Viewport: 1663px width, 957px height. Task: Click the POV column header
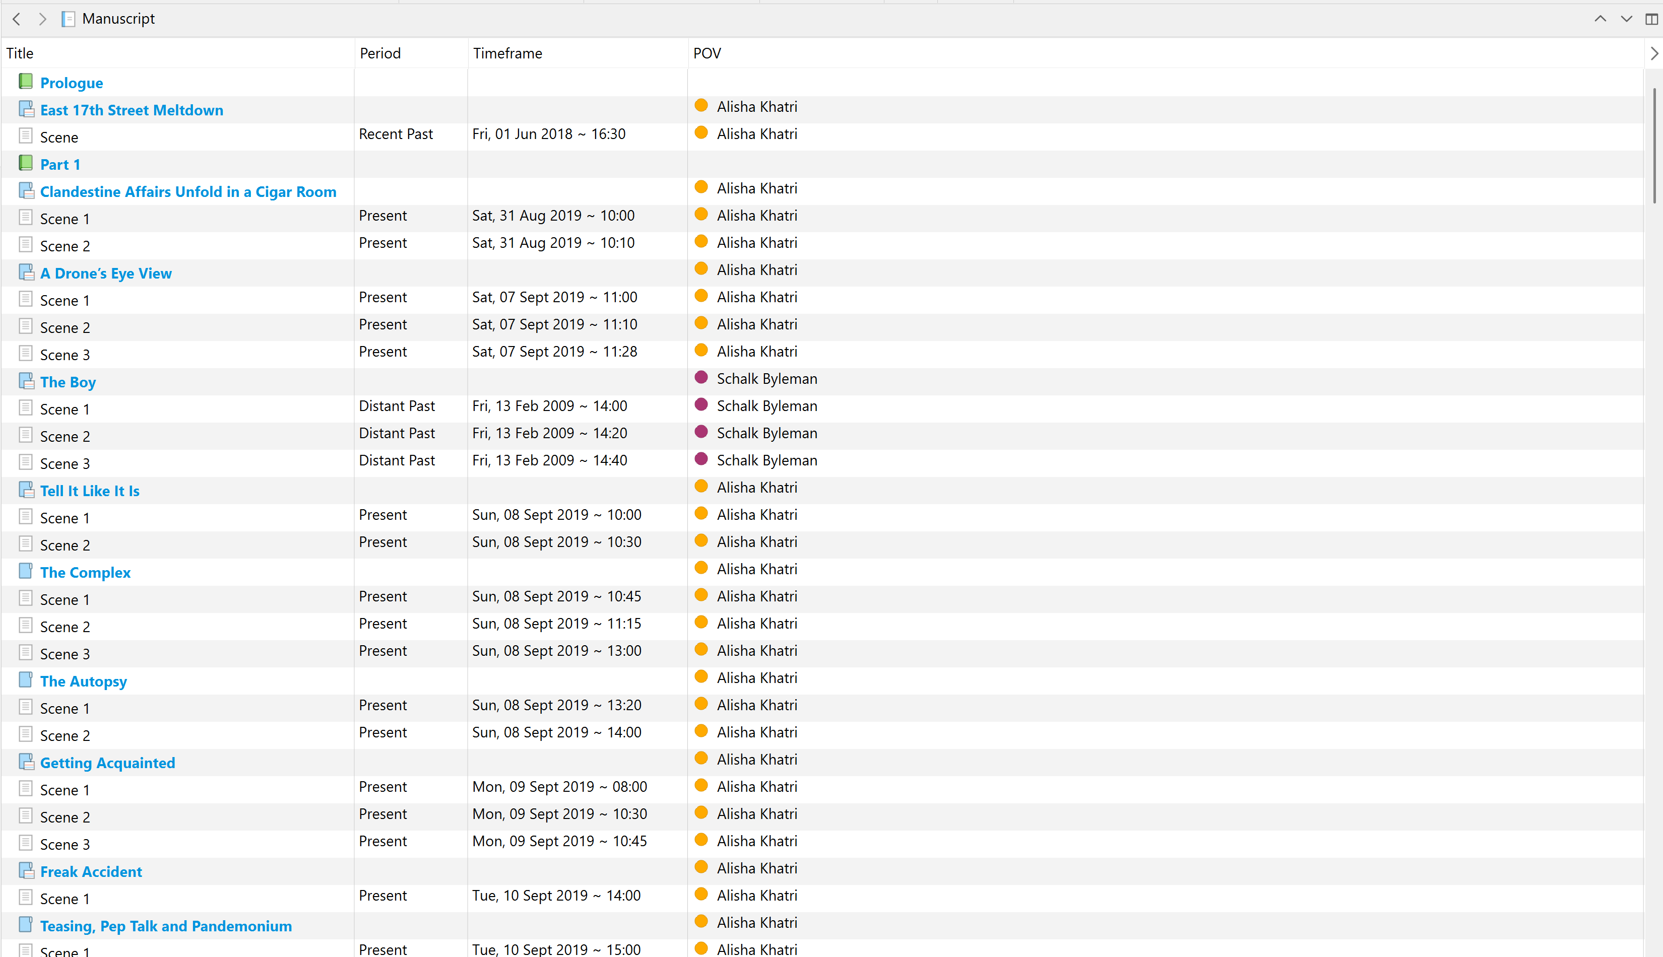[707, 53]
